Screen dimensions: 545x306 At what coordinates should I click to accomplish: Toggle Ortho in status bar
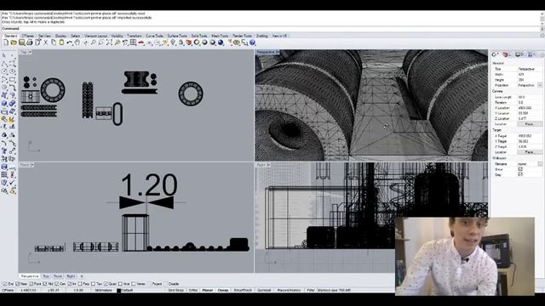(193, 290)
